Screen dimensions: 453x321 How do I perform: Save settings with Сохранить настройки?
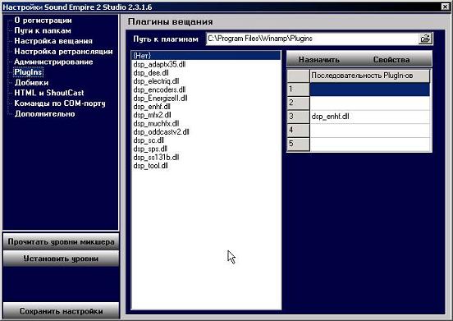61,311
